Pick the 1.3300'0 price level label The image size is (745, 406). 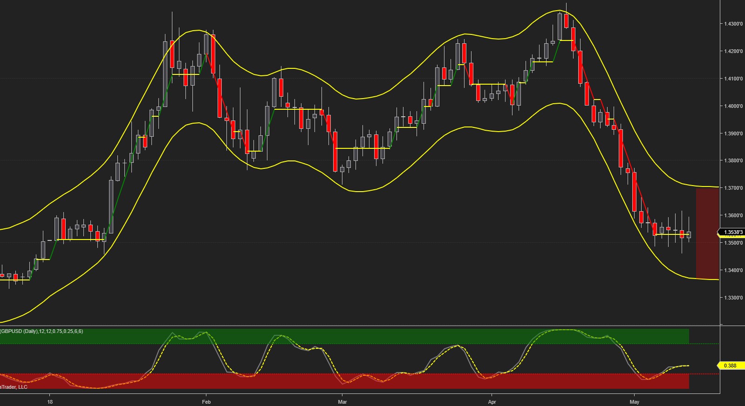click(x=733, y=298)
